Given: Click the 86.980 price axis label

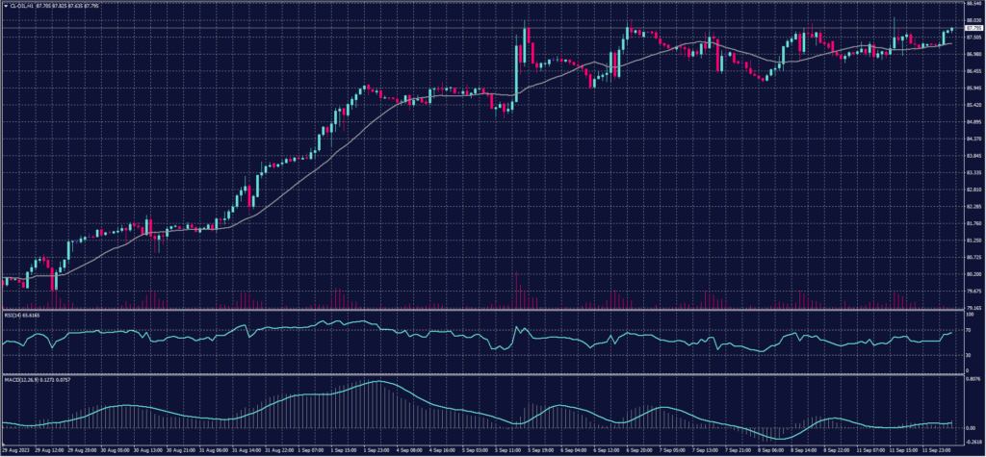Looking at the screenshot, I should click(x=973, y=55).
